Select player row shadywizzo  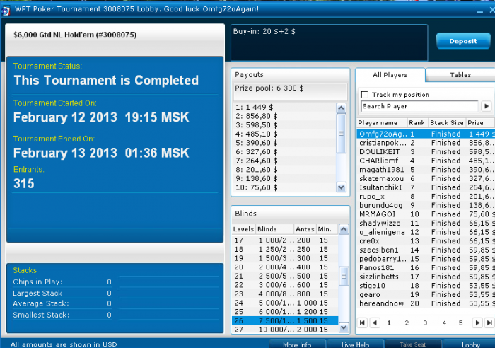(x=426, y=223)
